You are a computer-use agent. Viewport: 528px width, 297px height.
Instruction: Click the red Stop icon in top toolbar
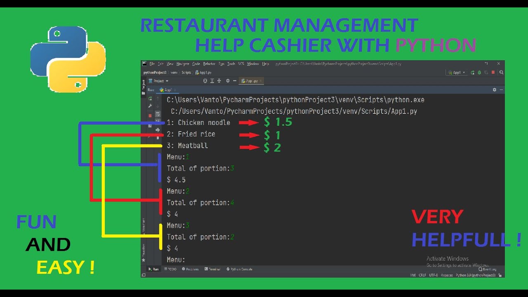point(493,72)
